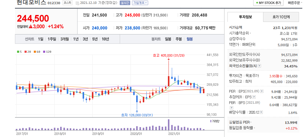Screen dimensions: 305x137
Task: Click the stock code 012330
Action: (54, 3)
